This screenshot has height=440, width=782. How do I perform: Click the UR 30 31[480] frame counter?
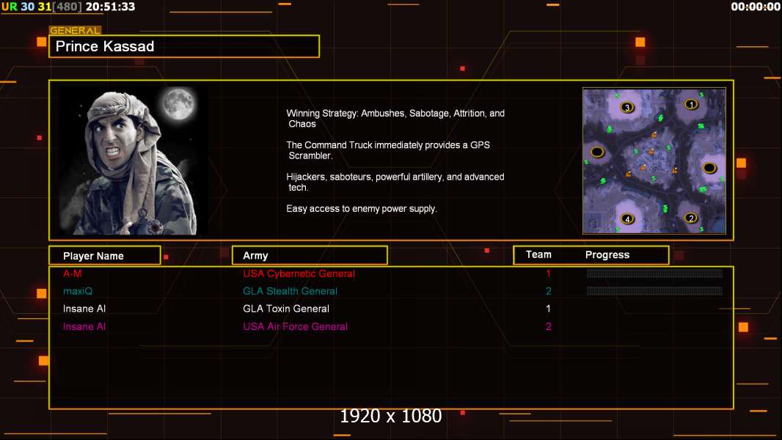click(x=41, y=7)
